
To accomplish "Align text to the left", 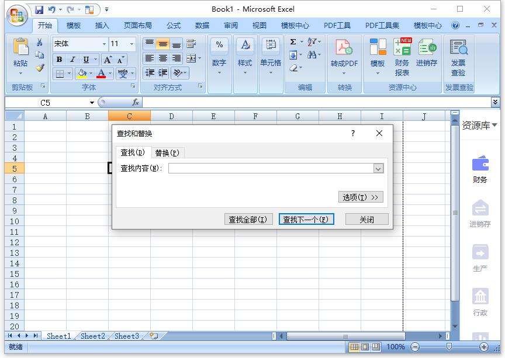I will click(149, 58).
